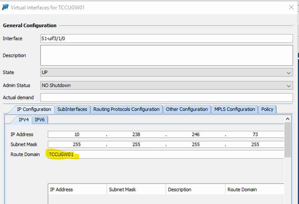Screen dimensions: 299x204
Task: Open the Routing Protocols Configuration tab
Action: (126, 109)
